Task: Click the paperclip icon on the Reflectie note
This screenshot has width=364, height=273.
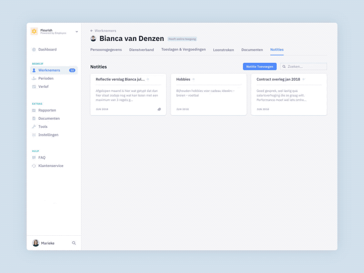Action: (159, 109)
